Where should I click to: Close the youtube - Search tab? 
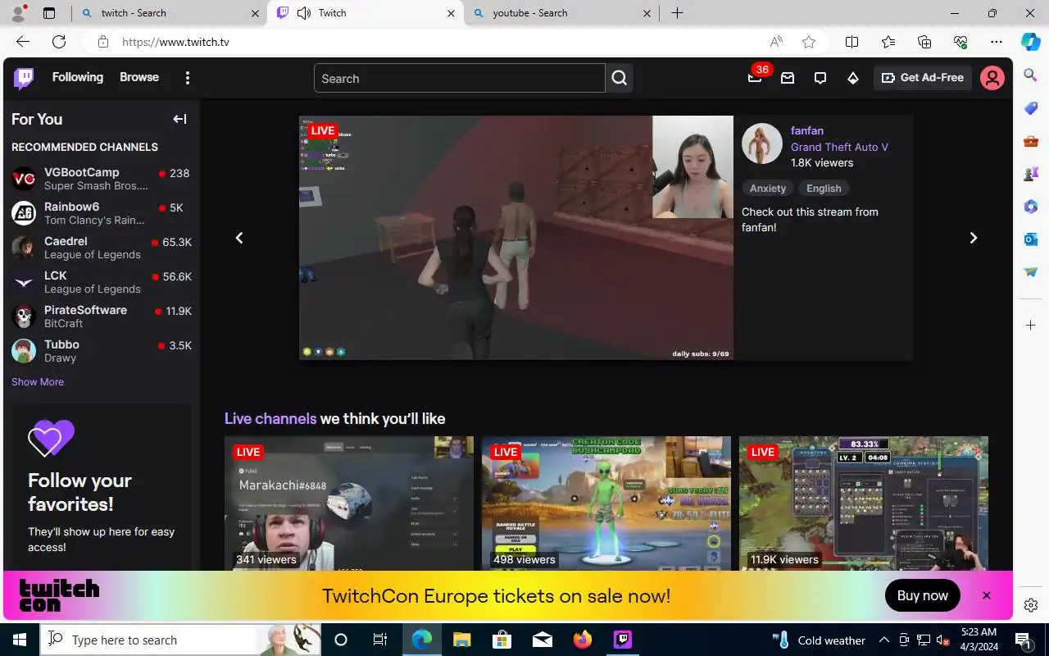pyautogui.click(x=647, y=13)
